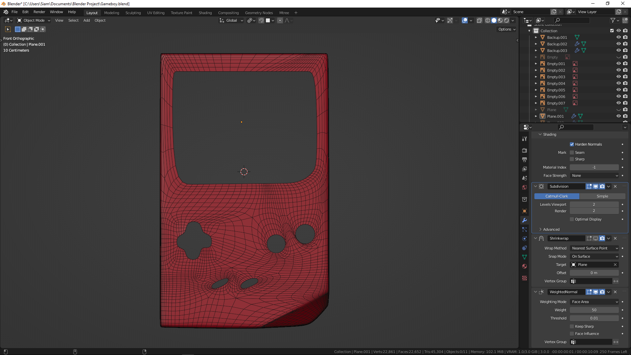Open the File menu
Screen dimensions: 631x355
[x=14, y=12]
